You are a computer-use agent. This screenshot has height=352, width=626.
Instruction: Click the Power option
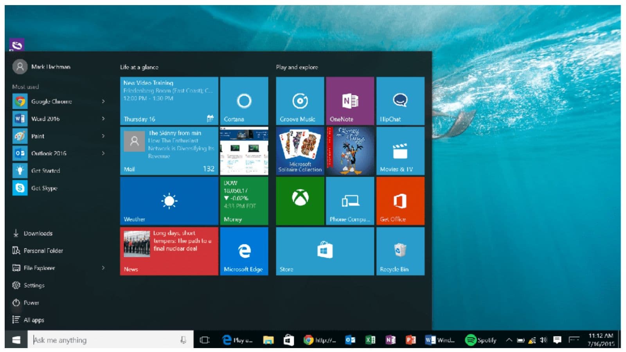31,302
